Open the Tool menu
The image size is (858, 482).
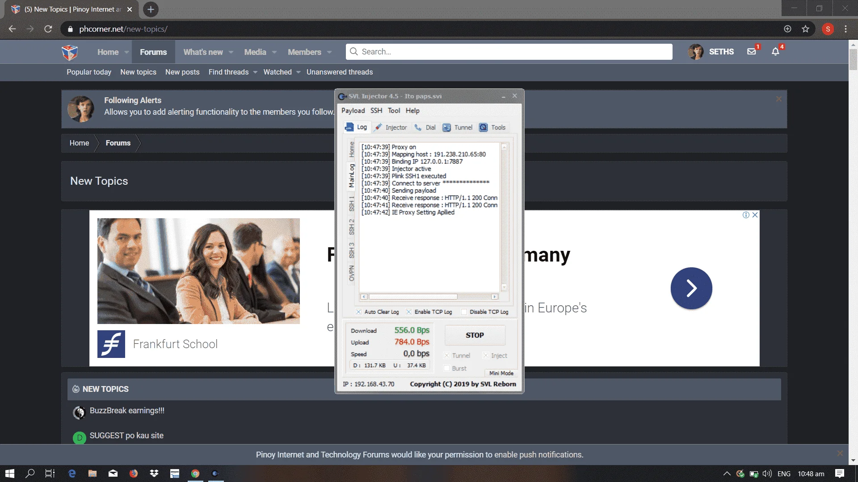click(x=394, y=111)
